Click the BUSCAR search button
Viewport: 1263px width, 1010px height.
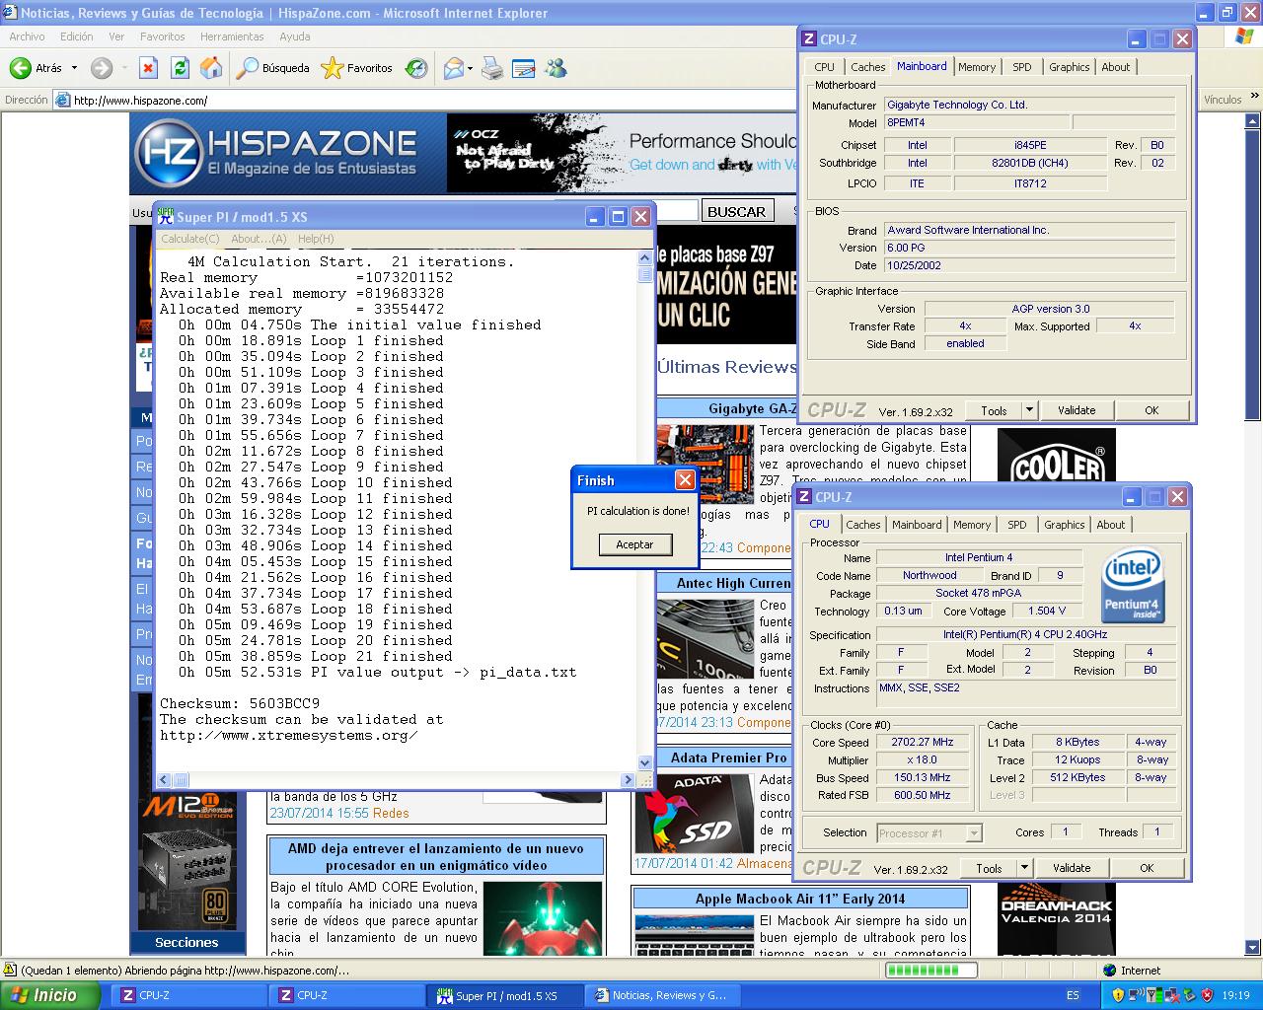(736, 211)
